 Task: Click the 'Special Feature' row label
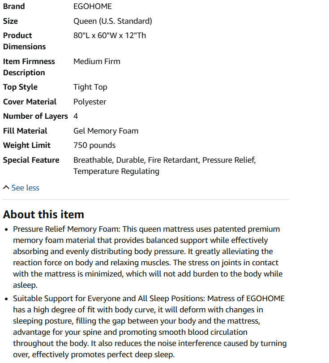(31, 160)
